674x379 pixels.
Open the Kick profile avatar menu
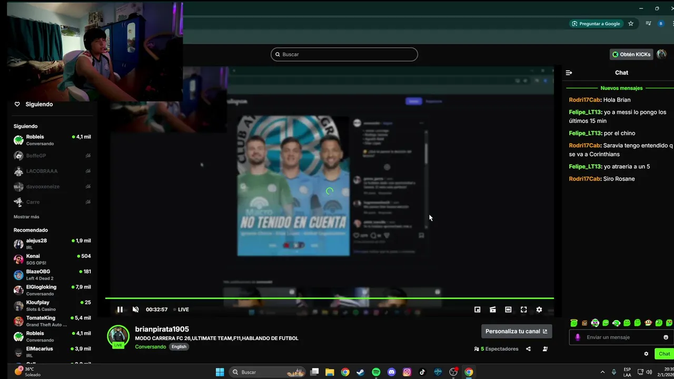662,54
